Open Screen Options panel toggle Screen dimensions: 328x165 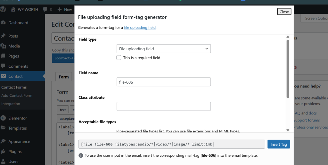(314, 18)
